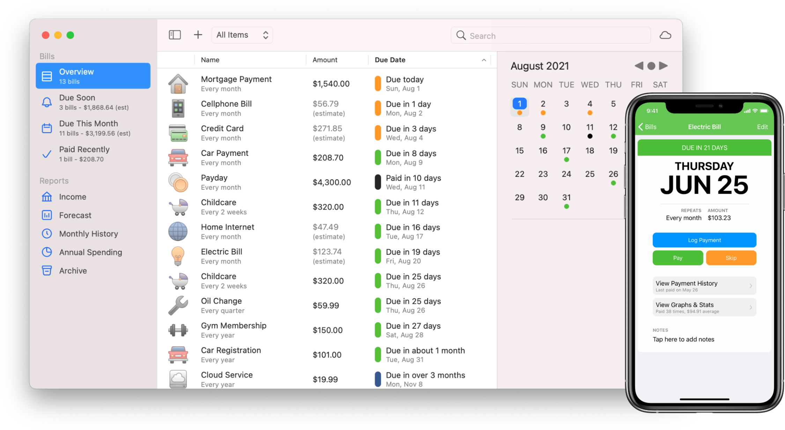Open Paid Recently section
785x430 pixels.
(93, 154)
